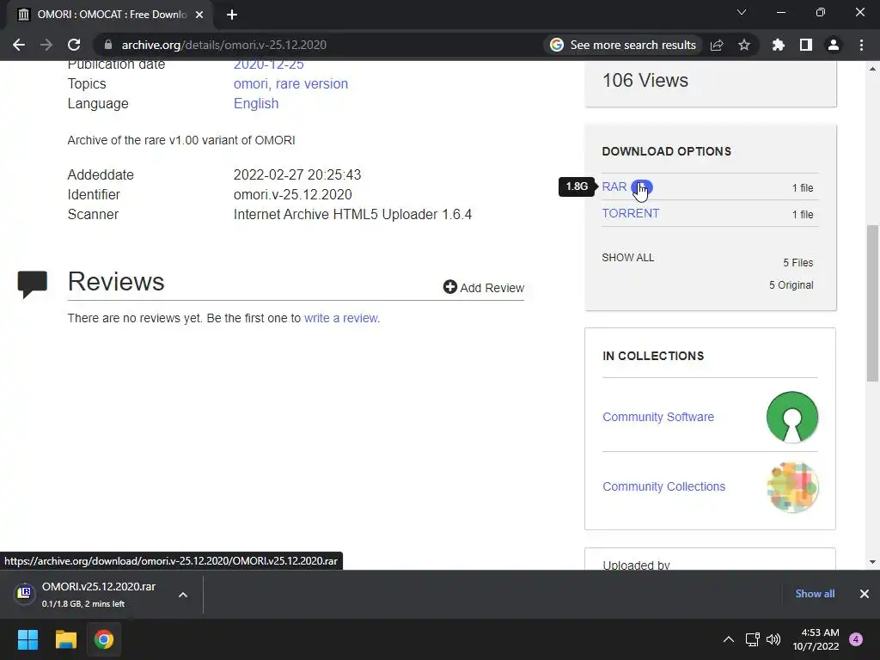Viewport: 880px width, 660px height.
Task: Follow the write a review link
Action: pos(340,318)
